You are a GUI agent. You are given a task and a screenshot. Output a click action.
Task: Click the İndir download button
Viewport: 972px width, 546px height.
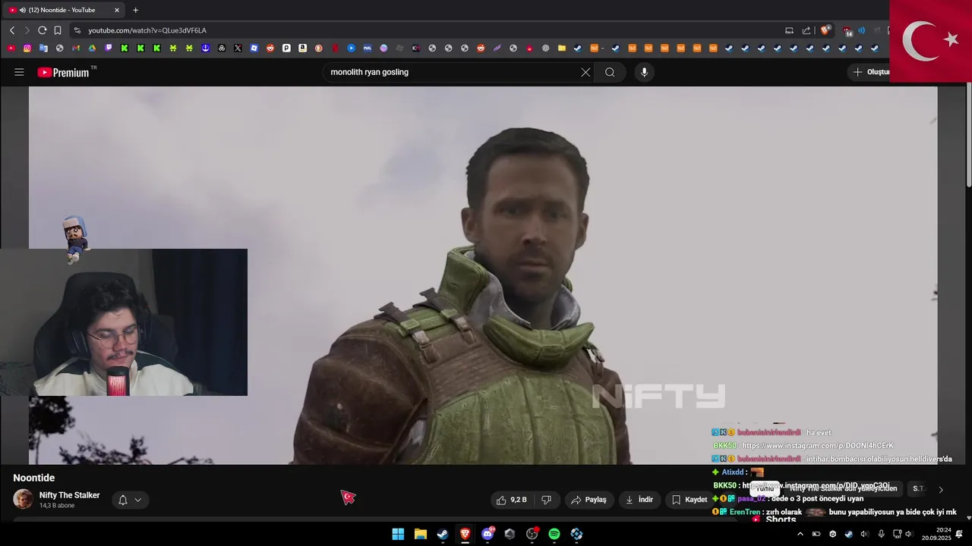[639, 500]
